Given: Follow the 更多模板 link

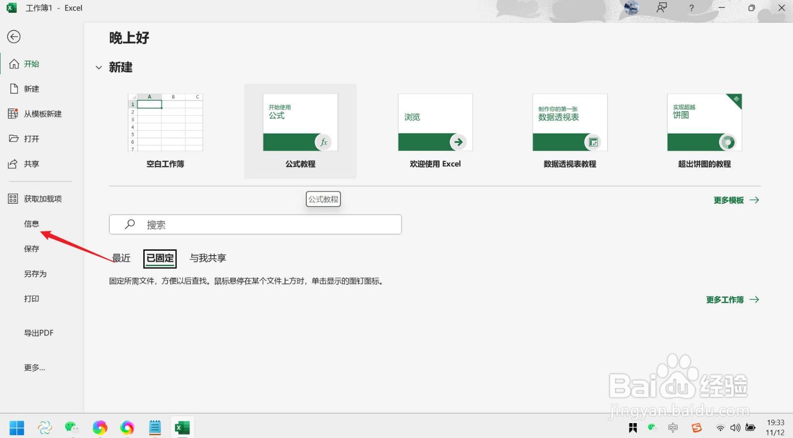Looking at the screenshot, I should click(736, 200).
